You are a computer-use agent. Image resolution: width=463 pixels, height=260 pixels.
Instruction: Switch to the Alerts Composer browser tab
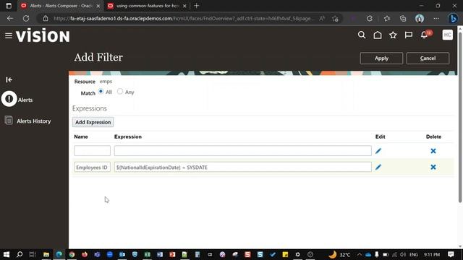coord(61,6)
